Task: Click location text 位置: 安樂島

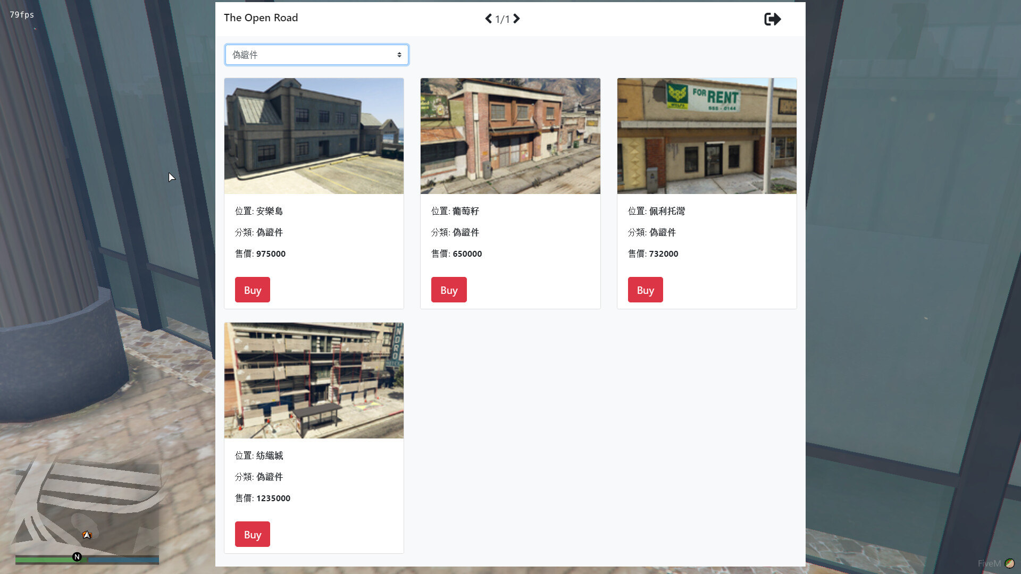Action: click(259, 211)
